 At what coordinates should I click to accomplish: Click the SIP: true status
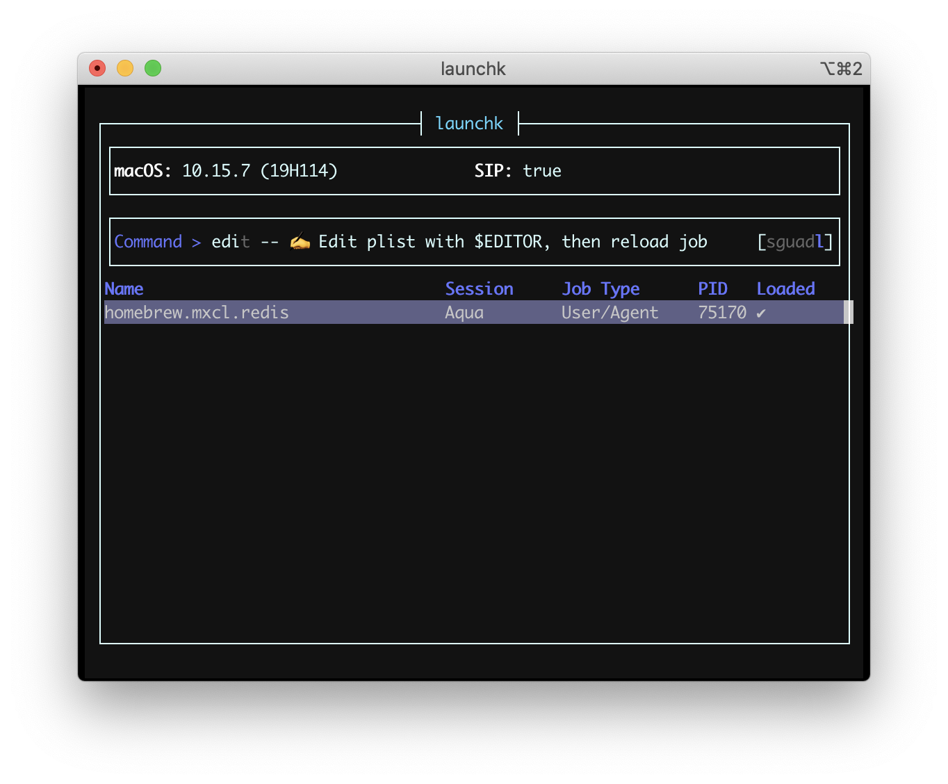[518, 171]
